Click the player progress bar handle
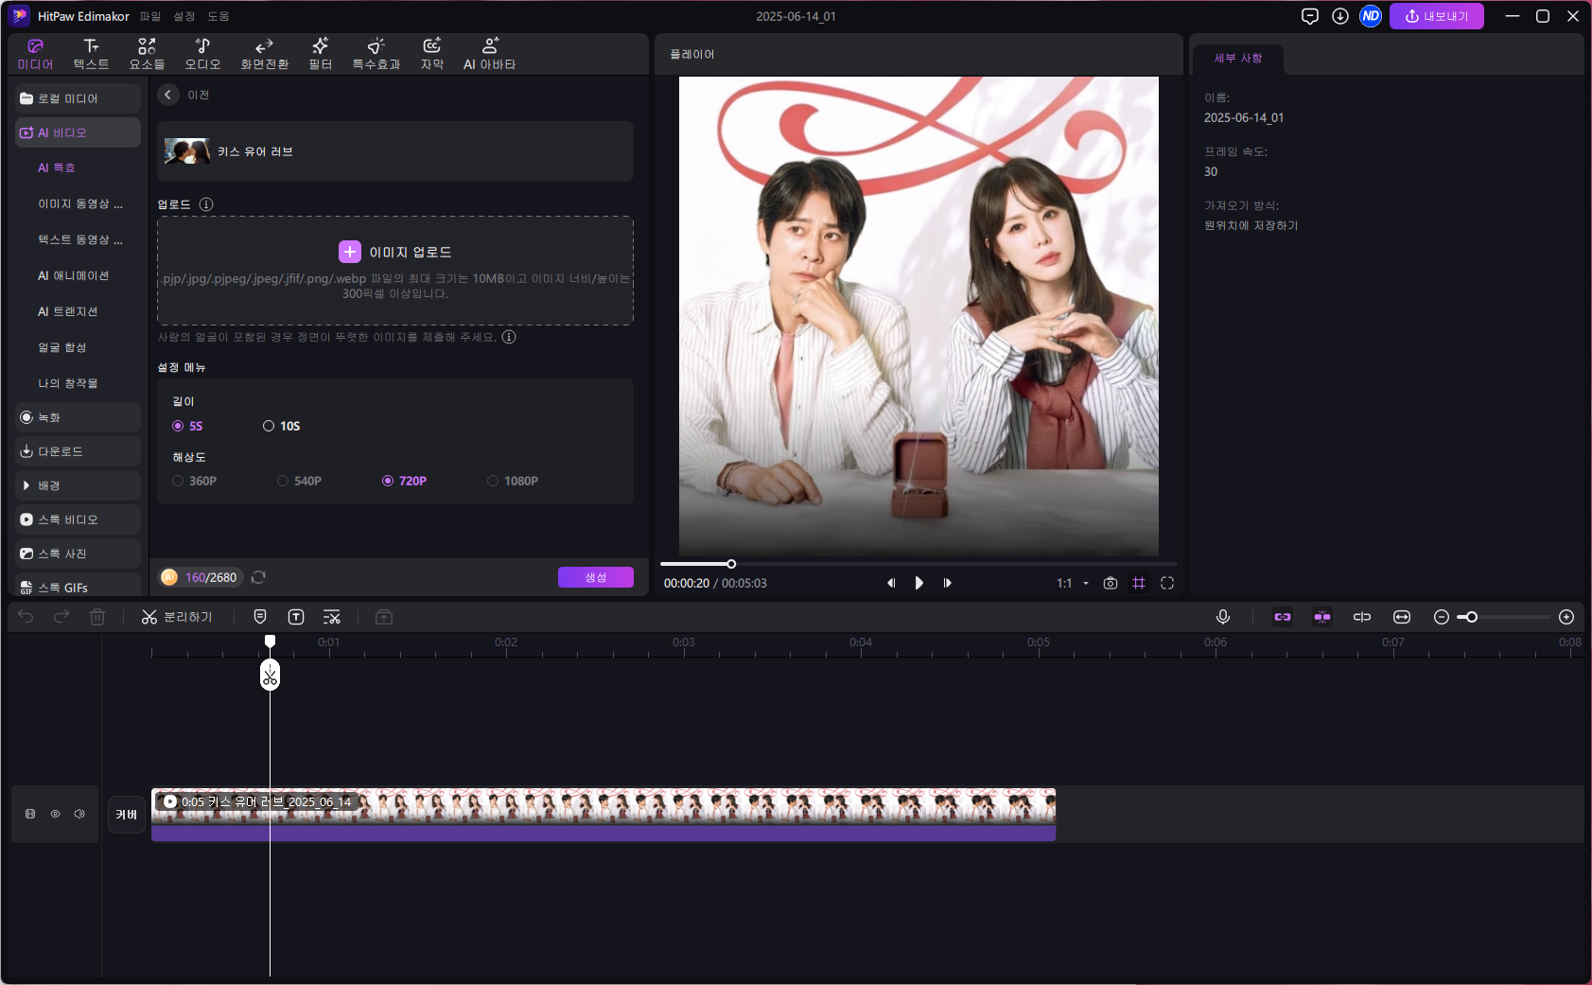 coord(731,564)
